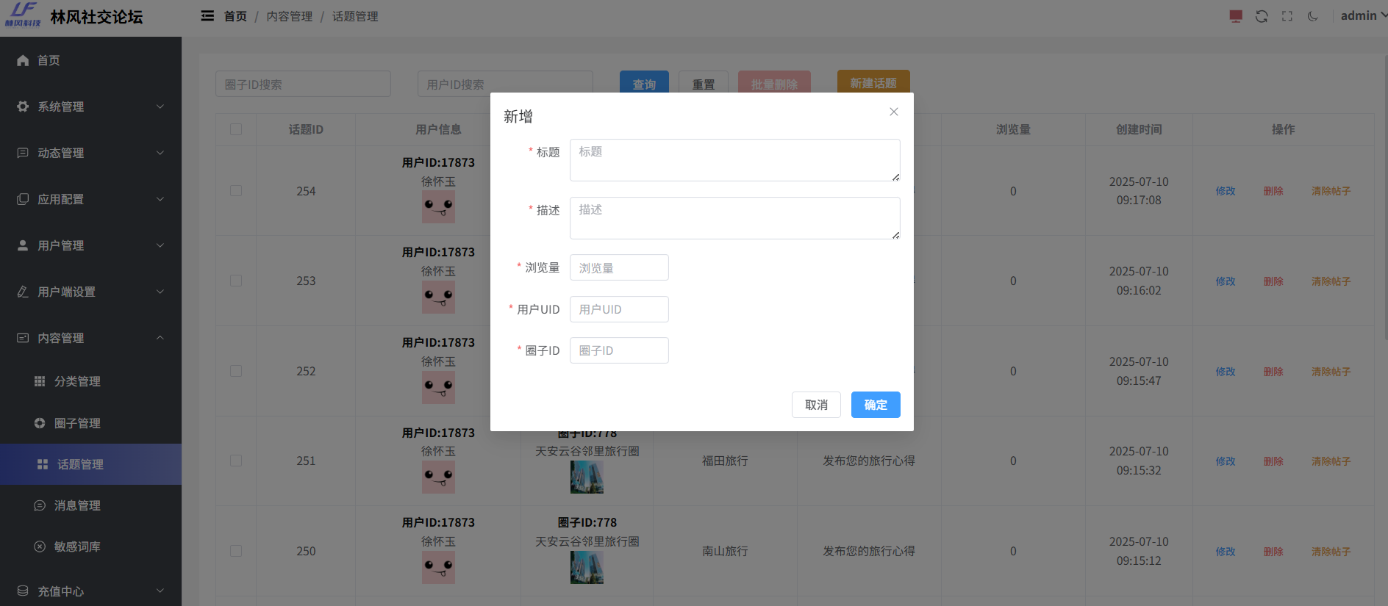The image size is (1388, 606).
Task: Click 取消 button in dialog
Action: 816,405
